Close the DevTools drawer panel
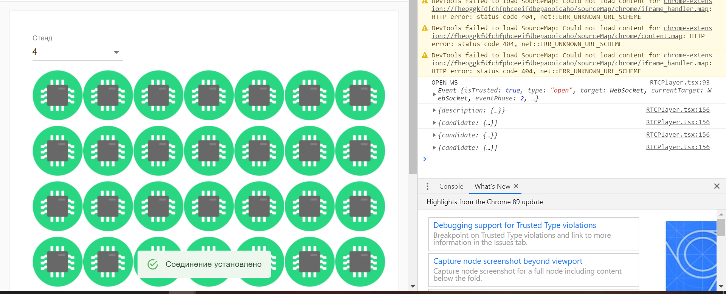 click(717, 186)
